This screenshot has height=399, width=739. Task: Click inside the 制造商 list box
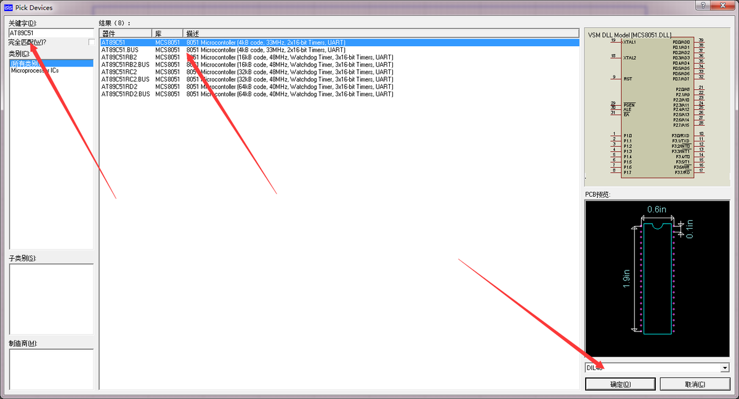coord(51,369)
